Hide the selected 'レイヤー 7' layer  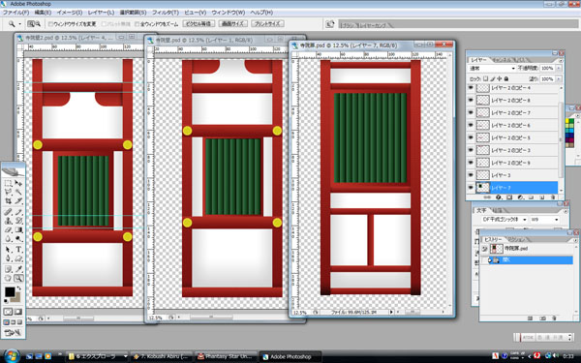click(x=471, y=188)
